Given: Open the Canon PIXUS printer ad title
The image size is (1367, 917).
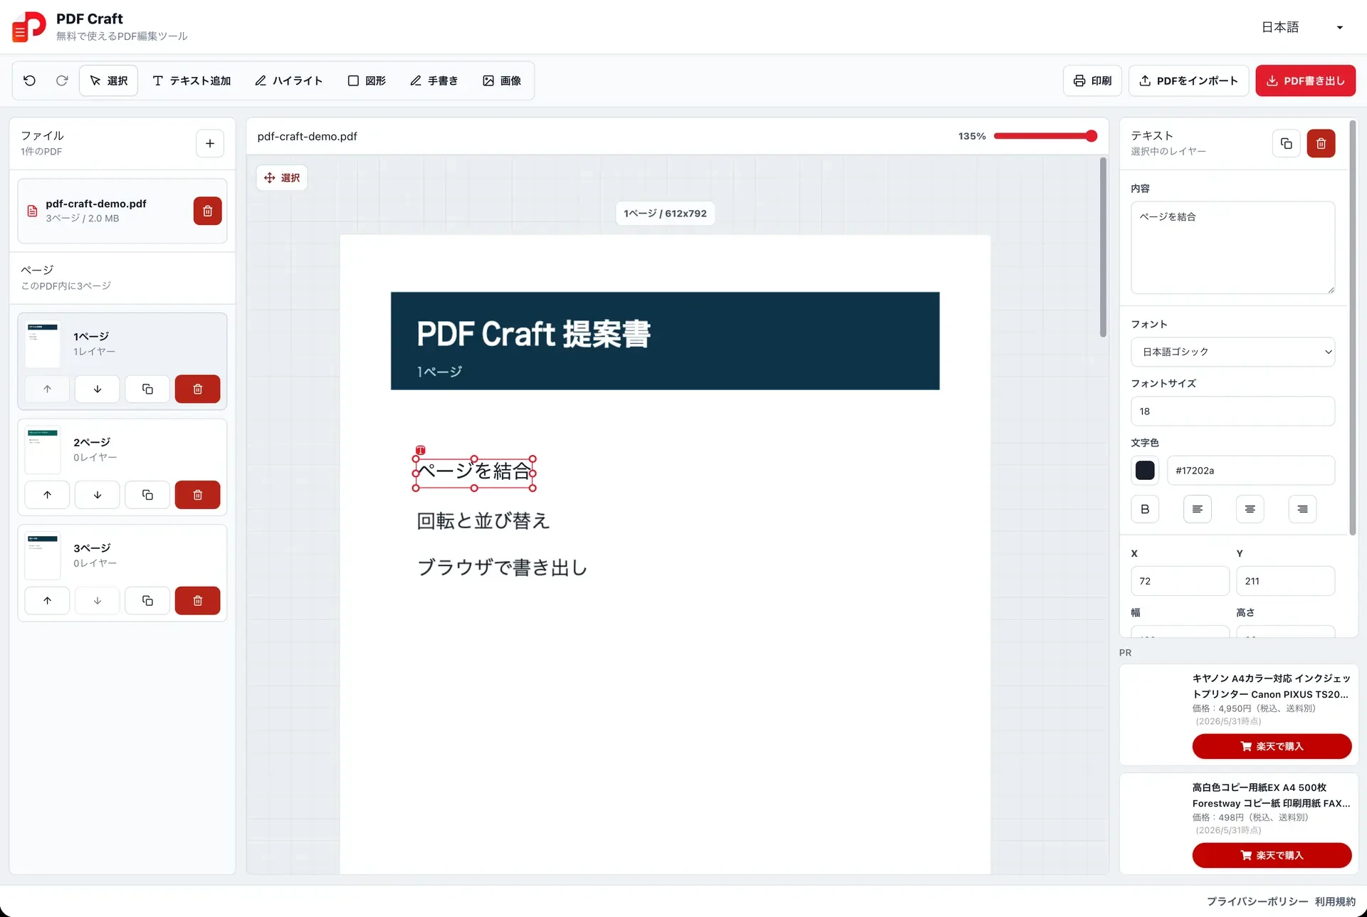Looking at the screenshot, I should coord(1271,686).
